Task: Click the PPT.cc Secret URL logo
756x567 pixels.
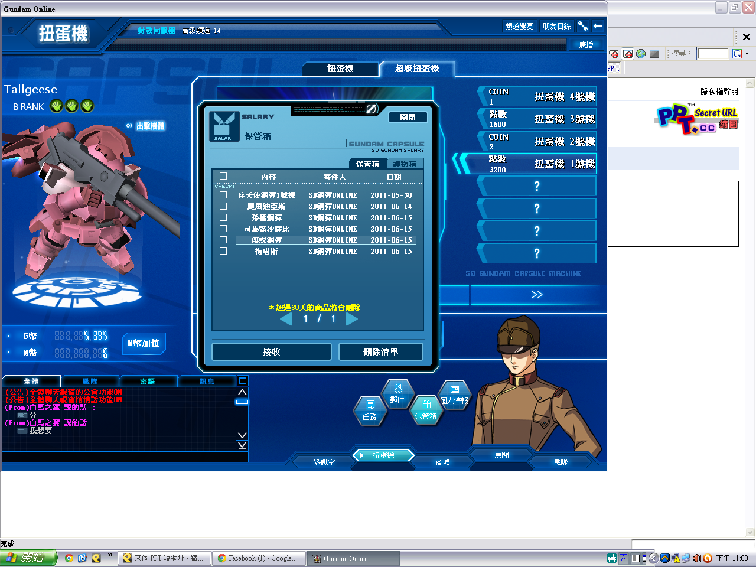Action: (697, 119)
